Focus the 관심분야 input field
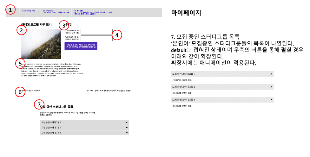The width and height of the screenshot is (310, 157). (97, 38)
